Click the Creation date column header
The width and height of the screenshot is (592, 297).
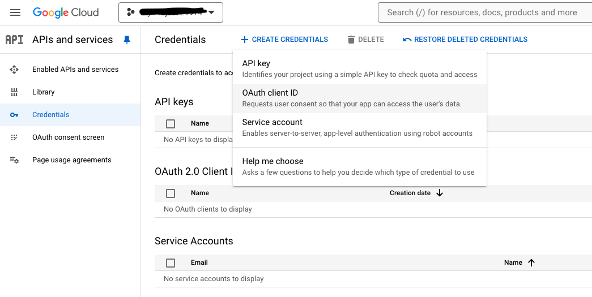pyautogui.click(x=410, y=193)
